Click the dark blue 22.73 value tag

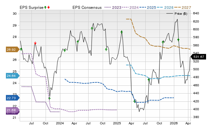pos(12,98)
